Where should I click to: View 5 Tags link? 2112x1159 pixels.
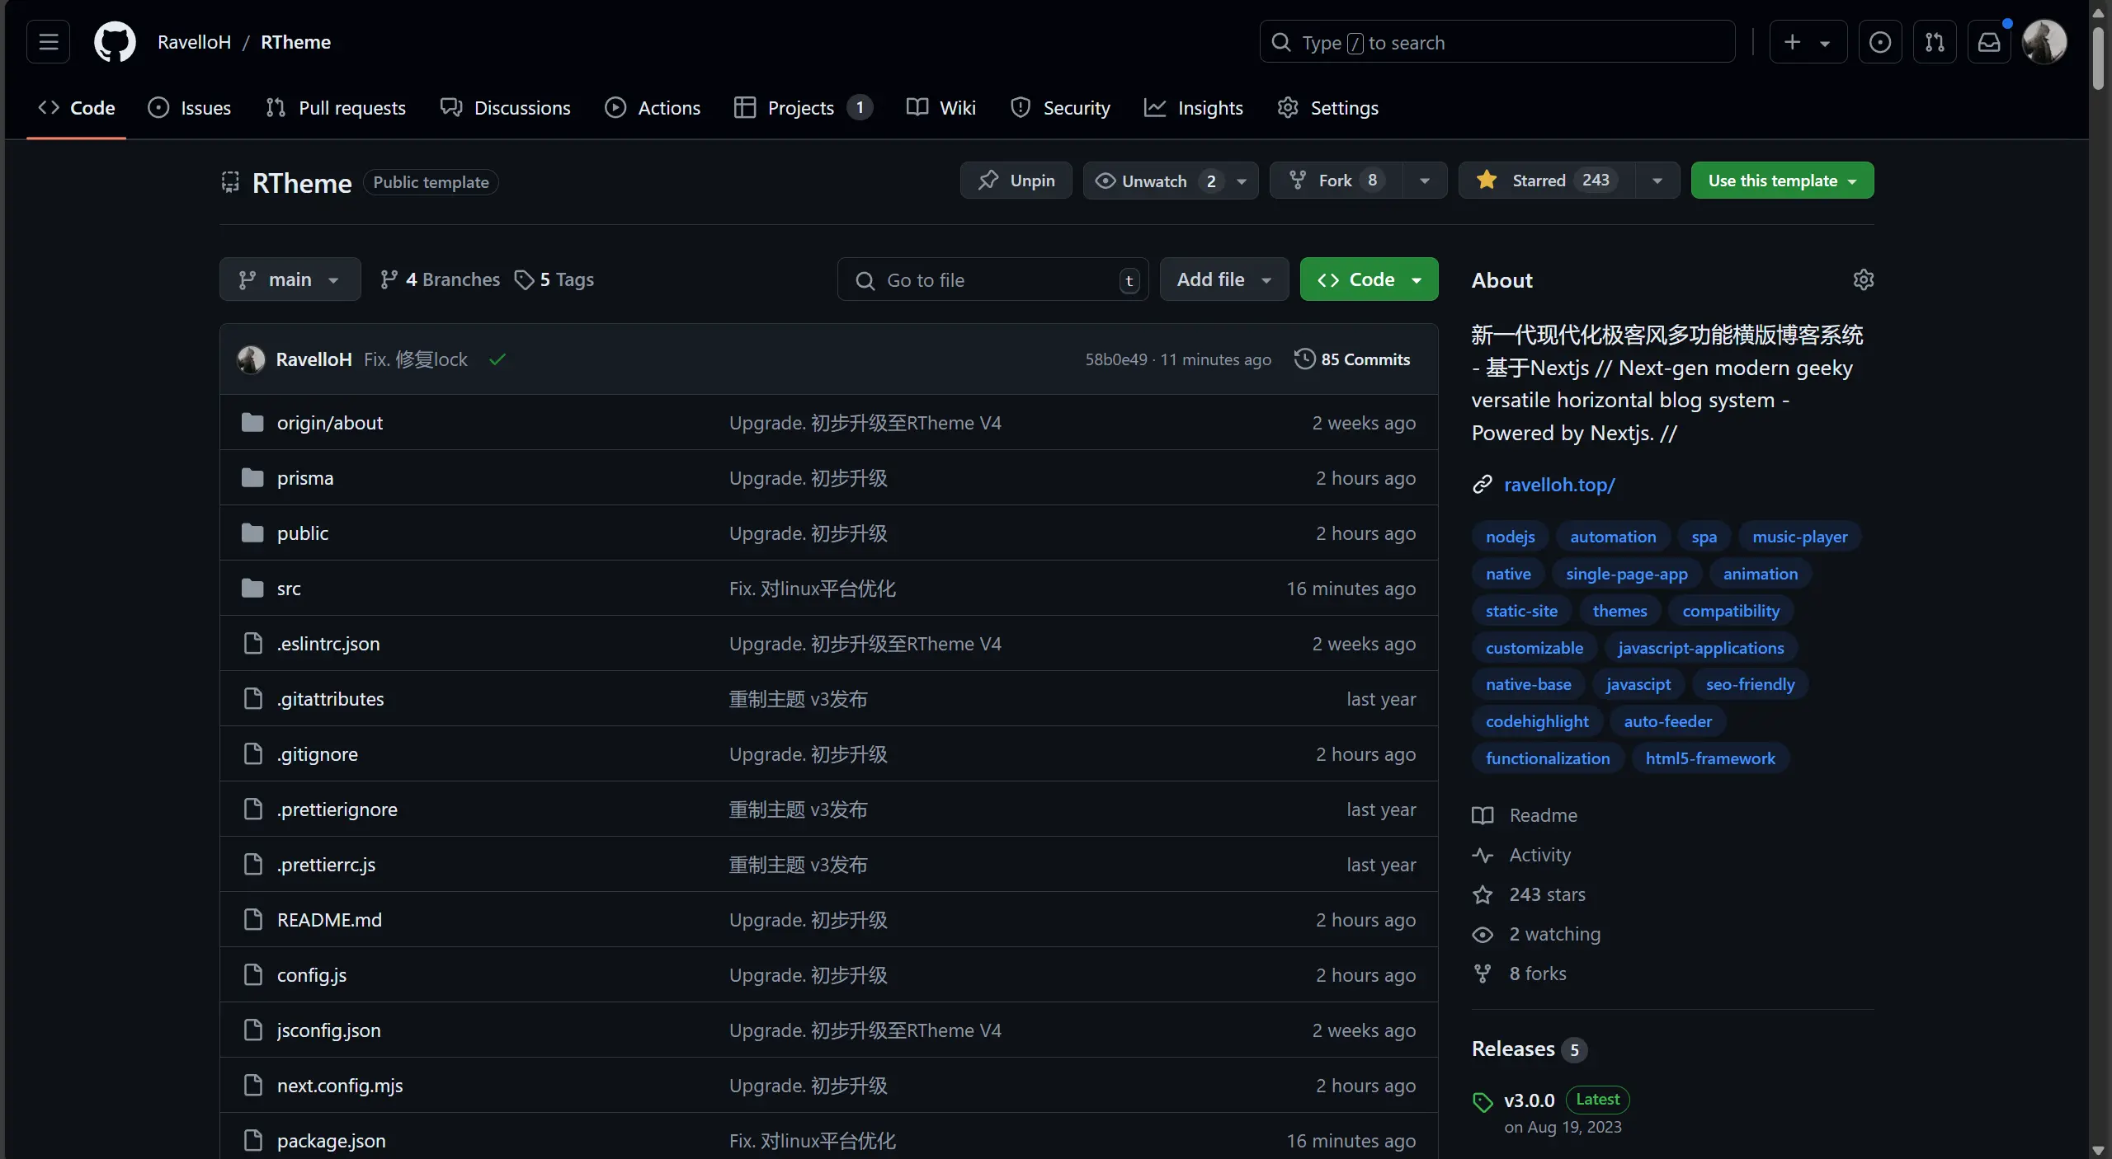[554, 280]
